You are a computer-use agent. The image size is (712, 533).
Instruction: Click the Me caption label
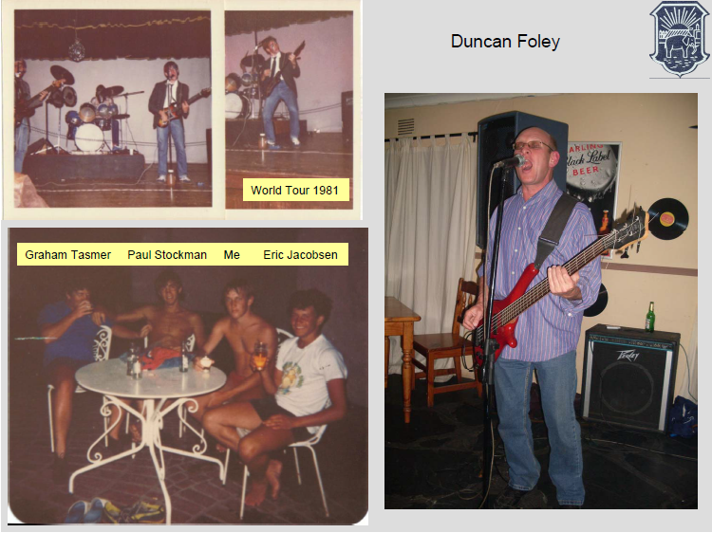pyautogui.click(x=232, y=255)
